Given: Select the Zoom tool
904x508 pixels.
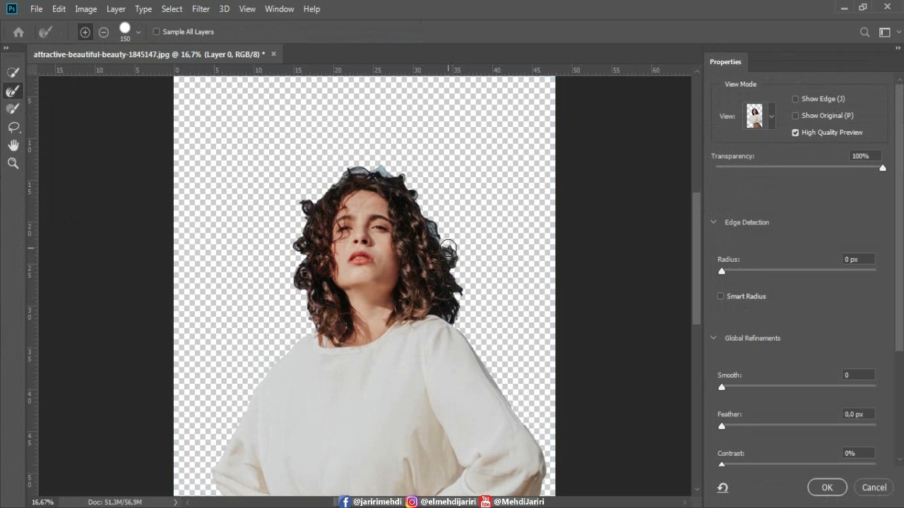Looking at the screenshot, I should click(13, 164).
